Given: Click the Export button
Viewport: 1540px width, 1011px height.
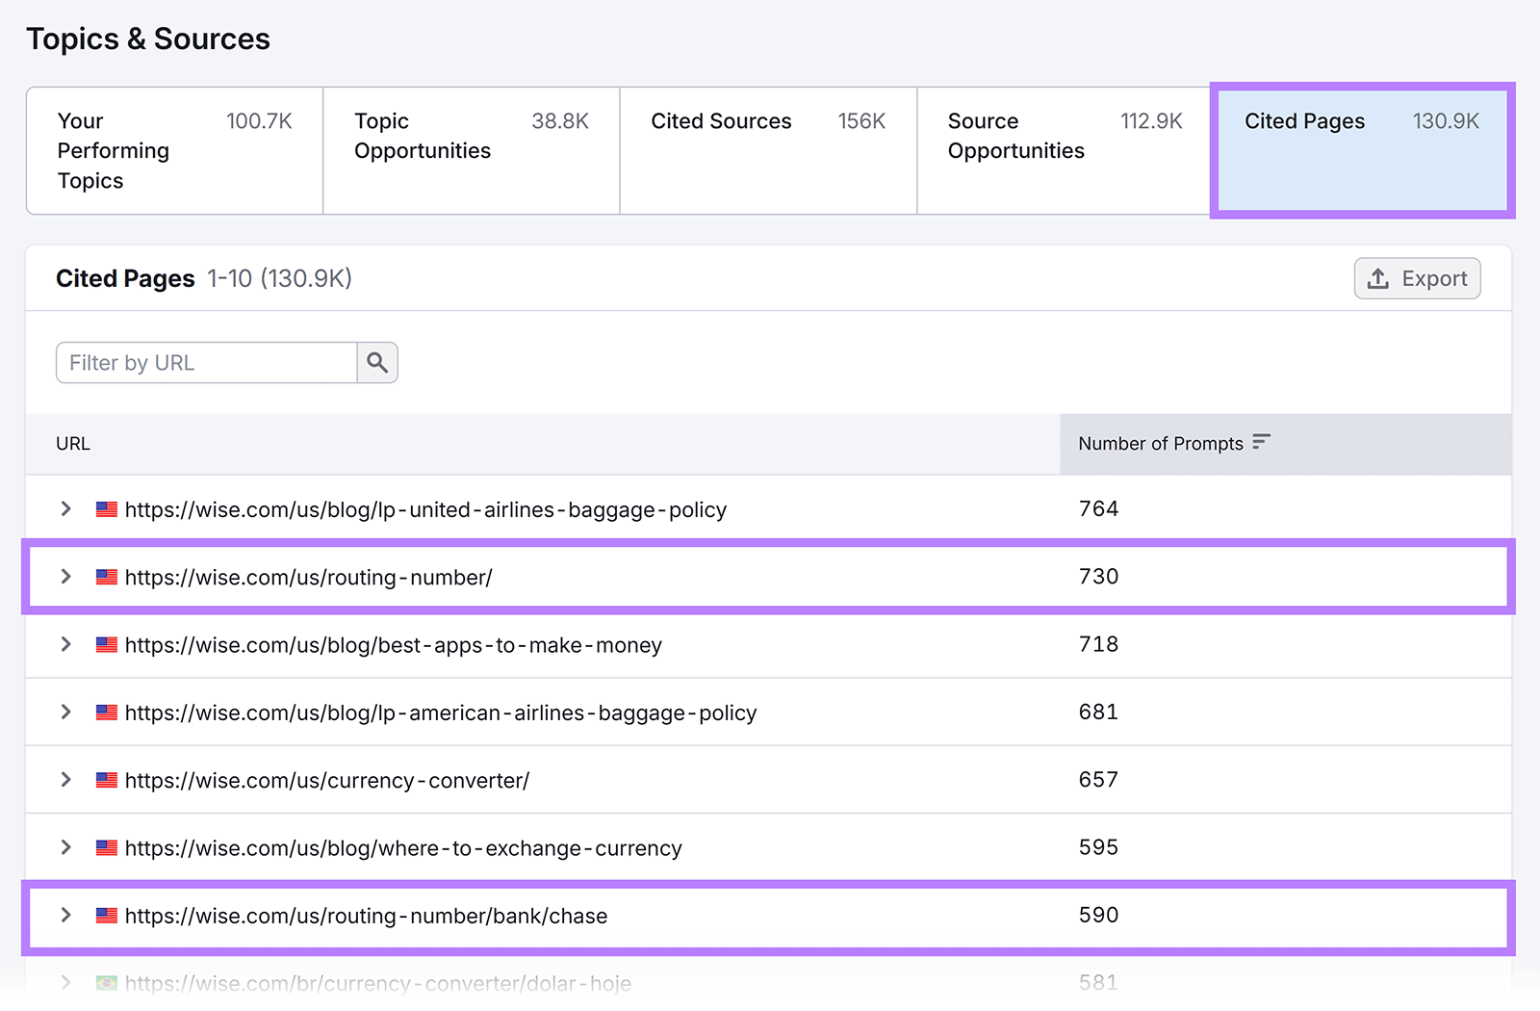Looking at the screenshot, I should (x=1417, y=278).
